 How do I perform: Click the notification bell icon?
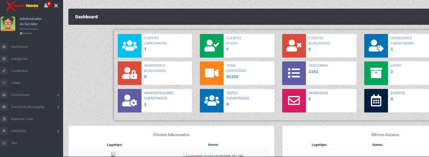pos(46,6)
